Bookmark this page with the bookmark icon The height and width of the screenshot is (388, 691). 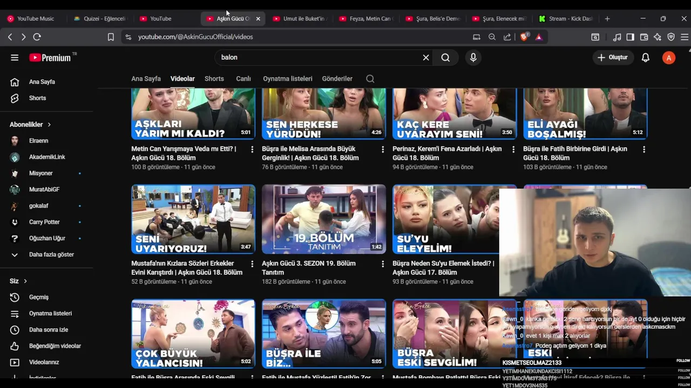(x=111, y=37)
